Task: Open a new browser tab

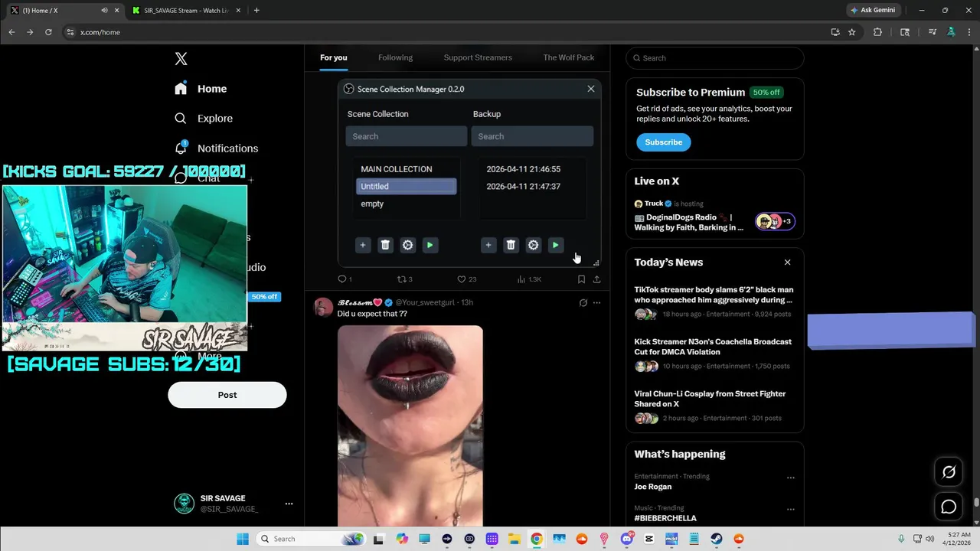Action: click(256, 11)
